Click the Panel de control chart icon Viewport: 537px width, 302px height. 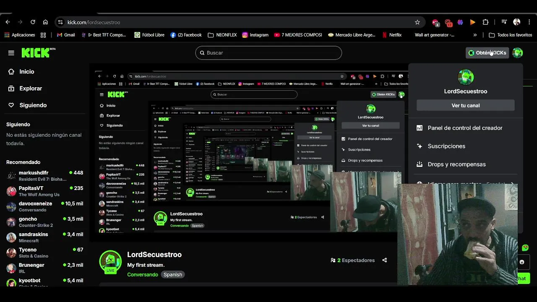point(420,128)
